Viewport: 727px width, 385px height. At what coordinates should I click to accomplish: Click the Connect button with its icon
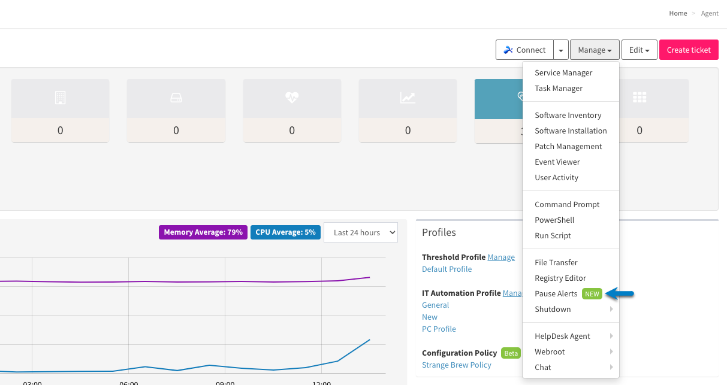pyautogui.click(x=524, y=50)
